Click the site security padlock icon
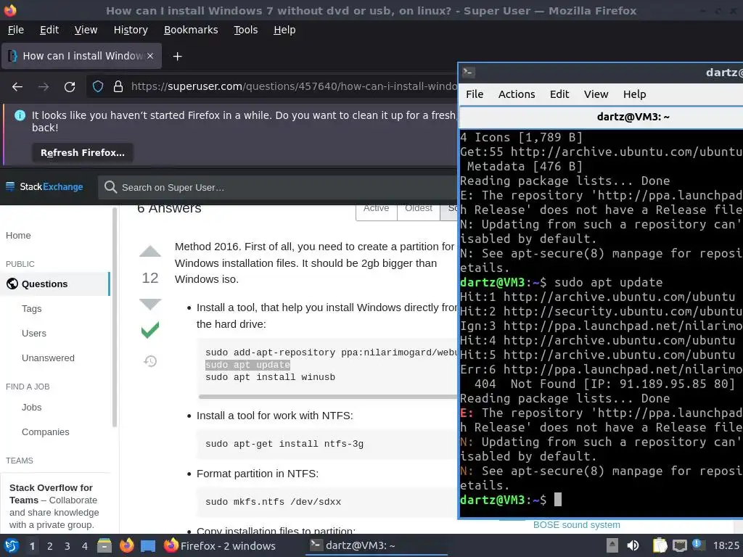 [118, 86]
